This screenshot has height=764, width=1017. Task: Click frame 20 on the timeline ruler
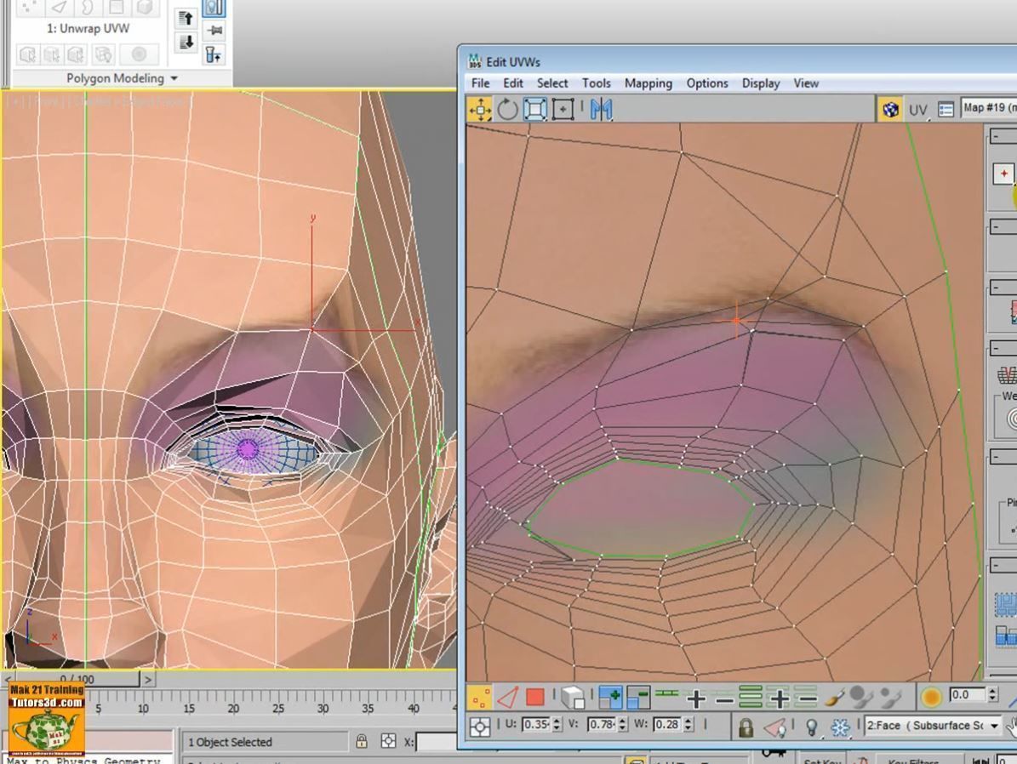[233, 708]
